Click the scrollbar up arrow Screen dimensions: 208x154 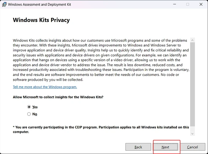point(193,41)
